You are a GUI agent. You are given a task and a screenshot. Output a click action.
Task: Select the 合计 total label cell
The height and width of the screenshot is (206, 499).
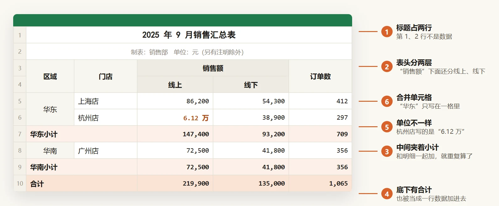pyautogui.click(x=82, y=183)
